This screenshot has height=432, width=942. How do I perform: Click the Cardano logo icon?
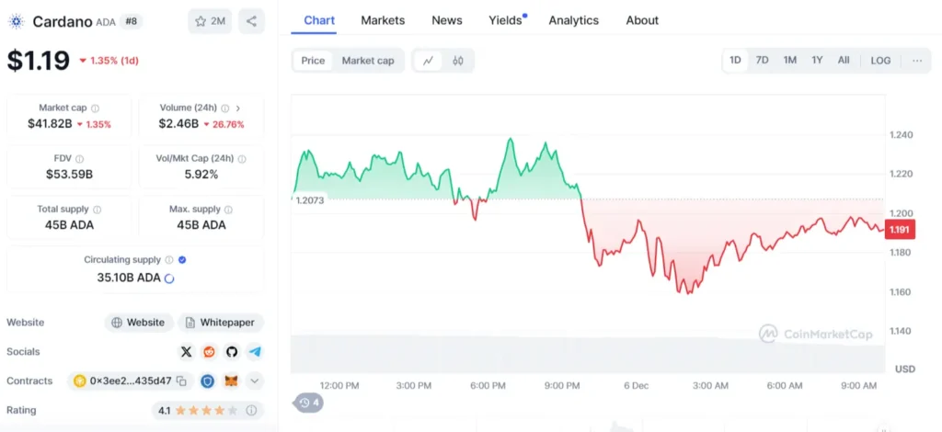(16, 22)
